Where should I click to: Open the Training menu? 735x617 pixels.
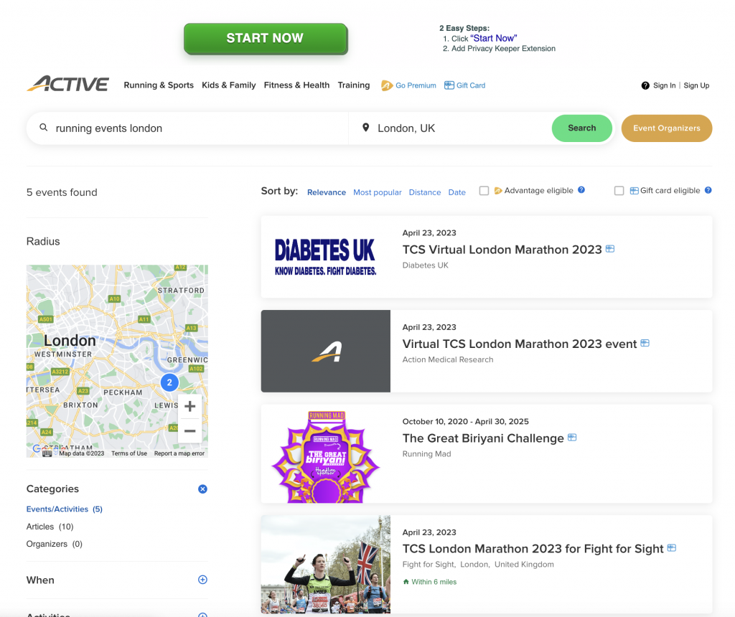pyautogui.click(x=354, y=85)
